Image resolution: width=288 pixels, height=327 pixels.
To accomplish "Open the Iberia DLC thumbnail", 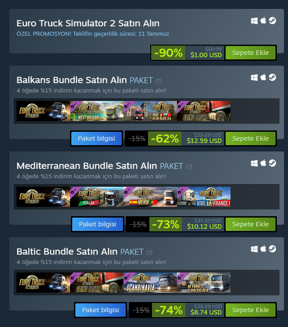I will (150, 197).
